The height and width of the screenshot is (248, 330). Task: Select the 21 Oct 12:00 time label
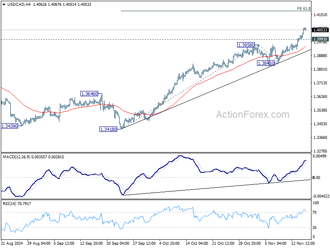[x=223, y=243]
